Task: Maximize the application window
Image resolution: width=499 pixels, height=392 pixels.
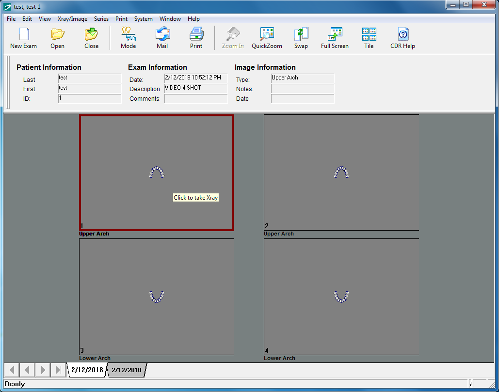Action: pos(466,5)
